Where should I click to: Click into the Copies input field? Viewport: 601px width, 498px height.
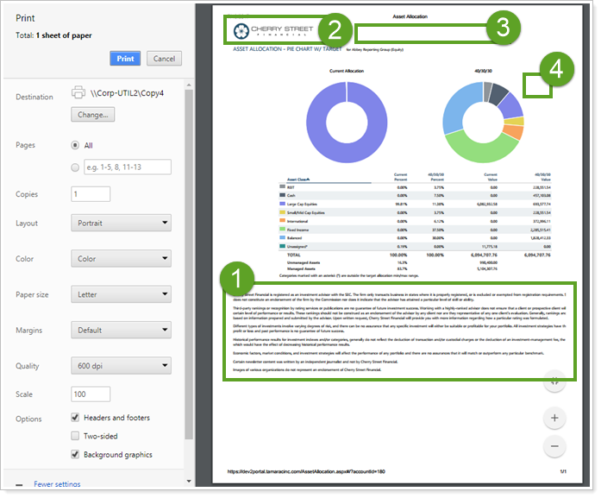(x=91, y=194)
